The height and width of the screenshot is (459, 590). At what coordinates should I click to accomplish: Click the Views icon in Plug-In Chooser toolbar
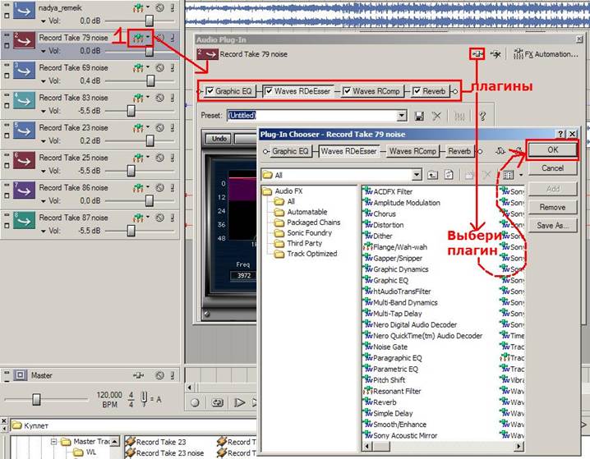(x=509, y=175)
